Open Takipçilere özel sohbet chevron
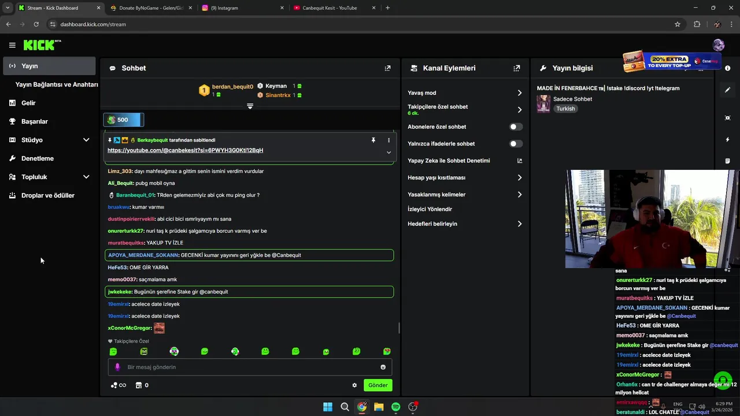The width and height of the screenshot is (740, 416). [519, 110]
